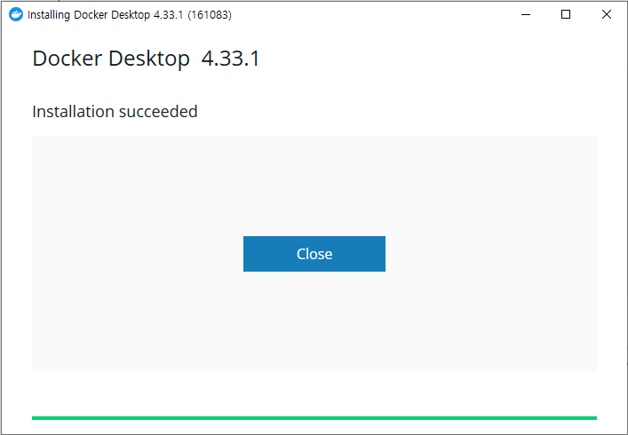Click the Docker whale icon in title bar
This screenshot has width=628, height=435.
16,14
